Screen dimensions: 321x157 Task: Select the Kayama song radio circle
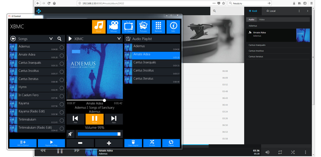tap(62, 104)
